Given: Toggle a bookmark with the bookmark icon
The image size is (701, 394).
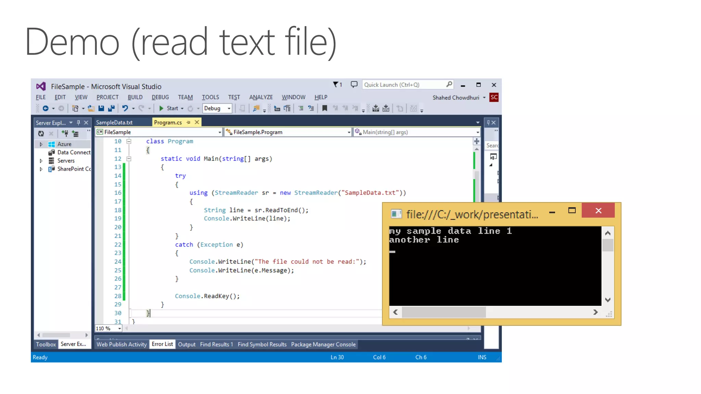Looking at the screenshot, I should coord(324,108).
